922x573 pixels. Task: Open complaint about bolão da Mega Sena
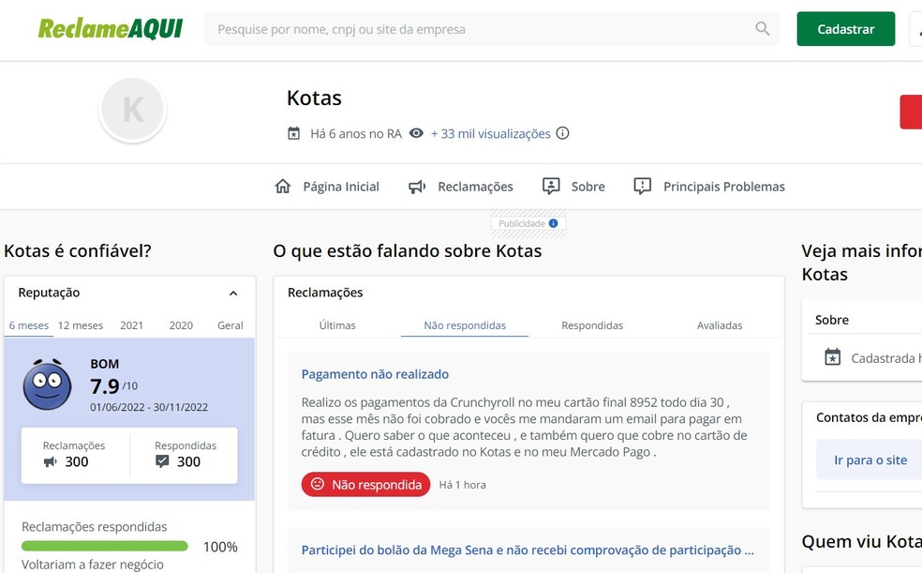pyautogui.click(x=528, y=550)
